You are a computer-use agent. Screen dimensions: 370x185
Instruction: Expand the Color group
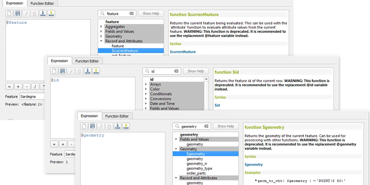click(146, 89)
